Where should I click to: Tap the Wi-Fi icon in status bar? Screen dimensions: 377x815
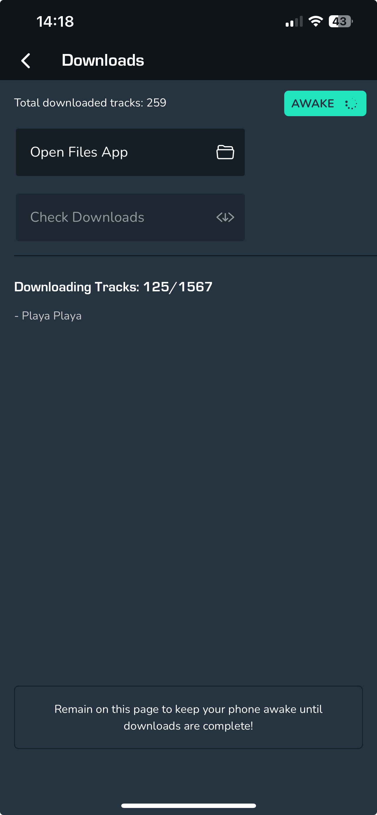tap(316, 21)
